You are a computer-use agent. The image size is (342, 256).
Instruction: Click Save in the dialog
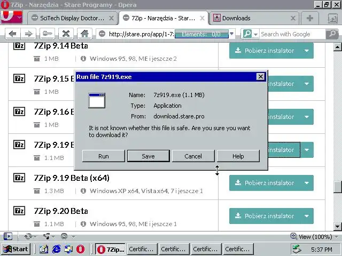pos(149,156)
